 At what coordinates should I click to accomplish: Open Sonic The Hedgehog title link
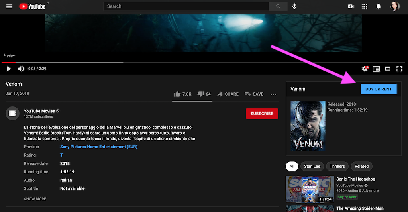point(356,179)
